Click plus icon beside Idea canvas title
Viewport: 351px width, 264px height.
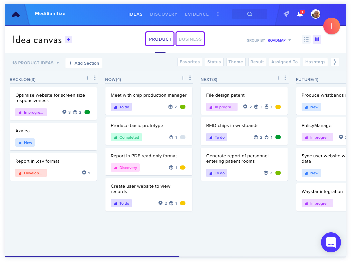tap(68, 39)
